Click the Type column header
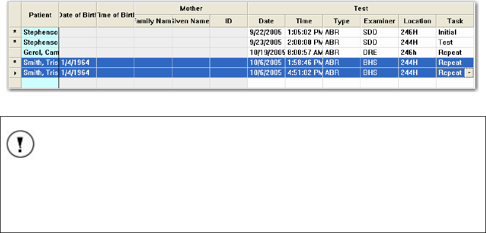 point(342,21)
